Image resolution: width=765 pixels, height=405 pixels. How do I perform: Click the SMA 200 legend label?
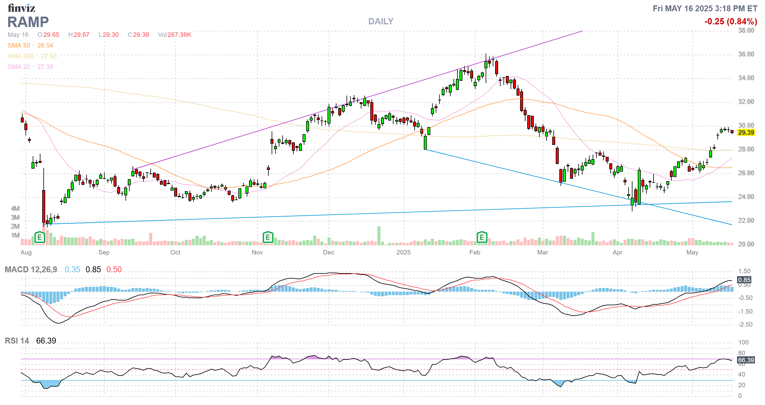coord(21,56)
